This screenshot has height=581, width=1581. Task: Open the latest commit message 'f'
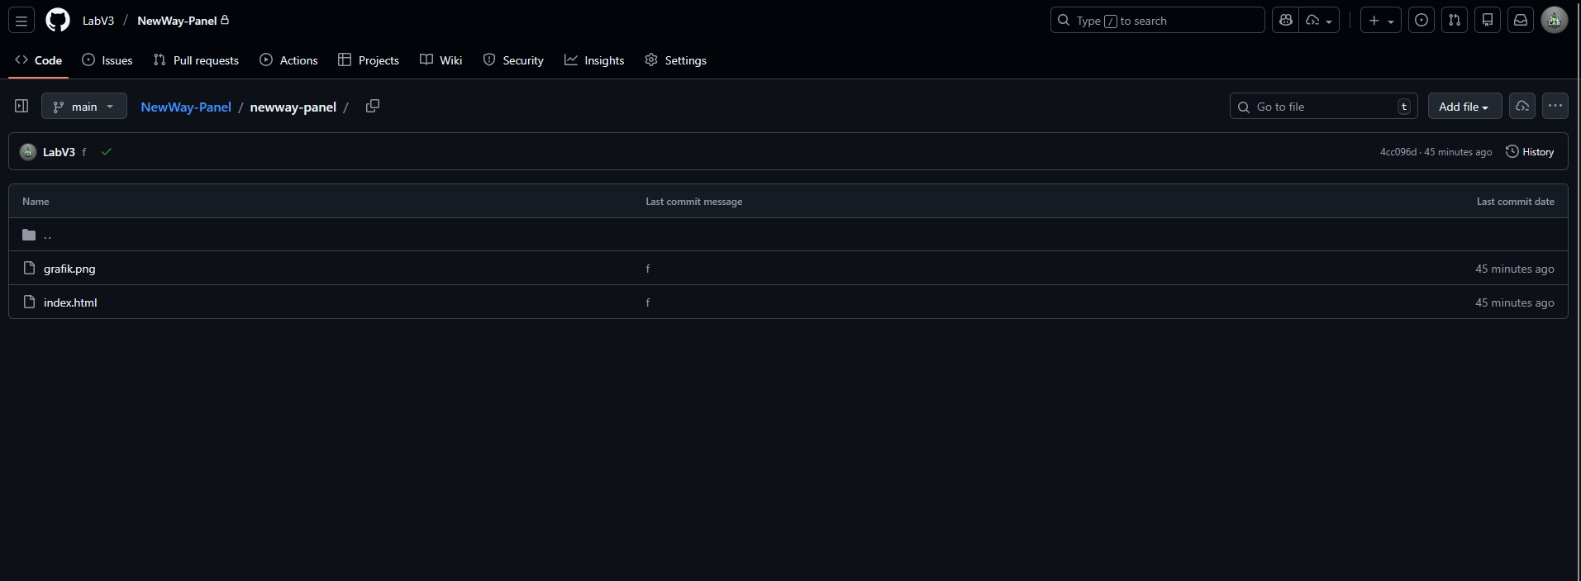(x=84, y=152)
